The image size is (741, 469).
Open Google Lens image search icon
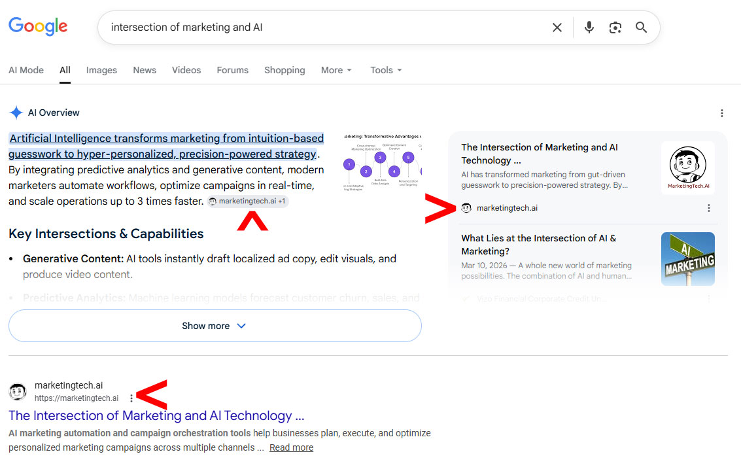point(615,27)
